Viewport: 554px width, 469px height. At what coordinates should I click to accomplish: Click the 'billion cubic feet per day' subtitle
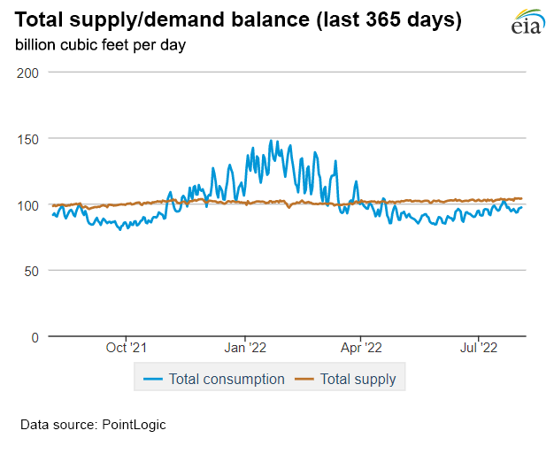click(x=100, y=45)
